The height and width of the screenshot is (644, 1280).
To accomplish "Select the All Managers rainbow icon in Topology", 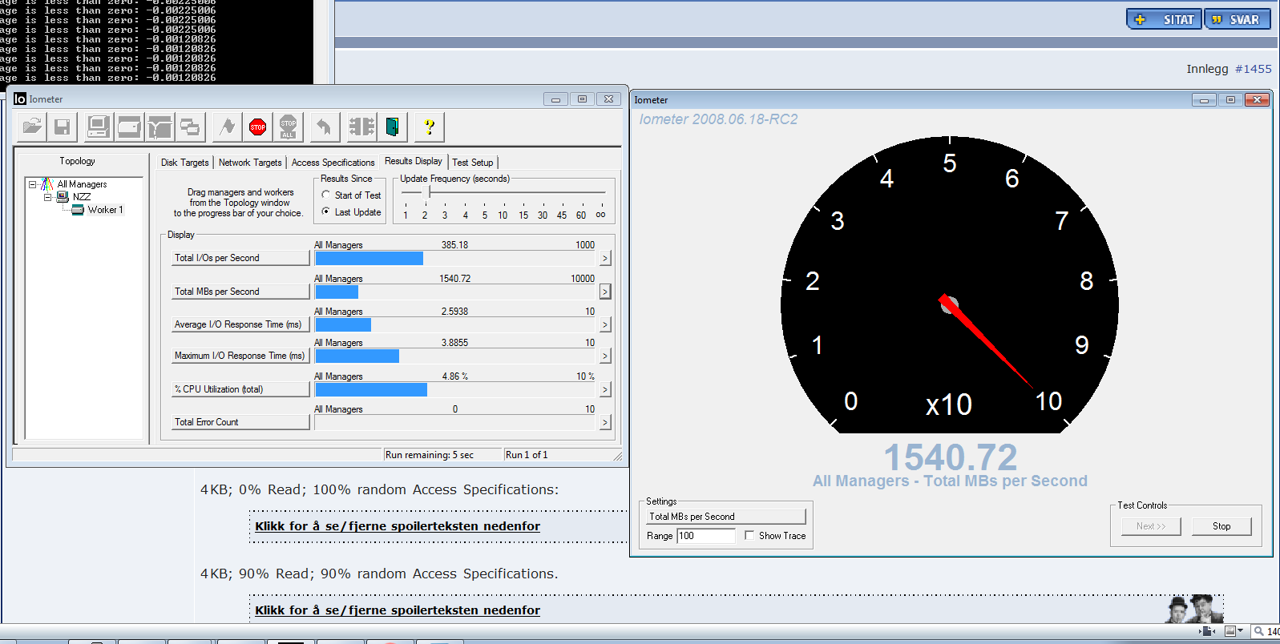I will pyautogui.click(x=46, y=184).
